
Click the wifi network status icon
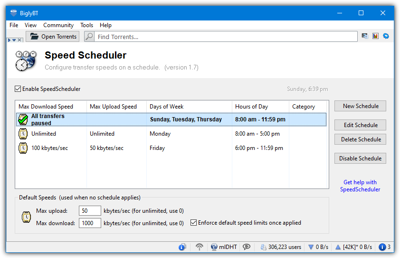click(x=199, y=247)
